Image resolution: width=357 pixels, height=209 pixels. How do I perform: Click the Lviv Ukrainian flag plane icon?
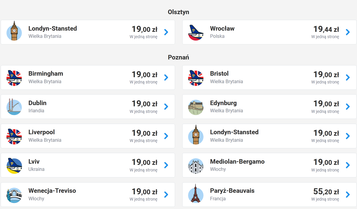click(14, 165)
